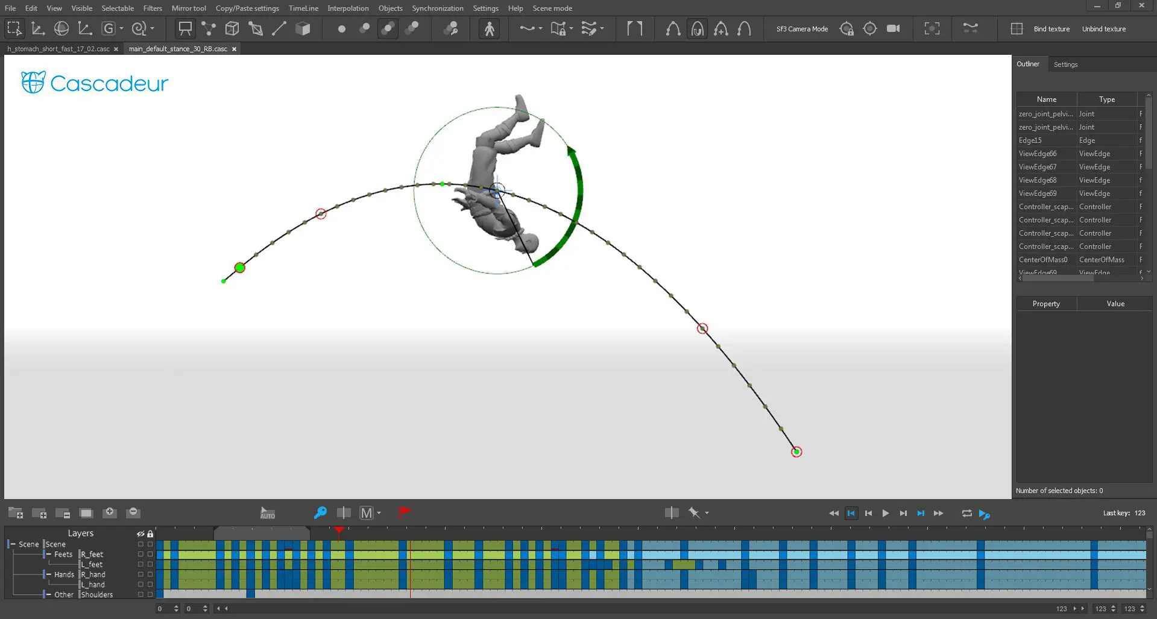Open the M mode dropdown arrow
This screenshot has width=1157, height=619.
point(379,514)
